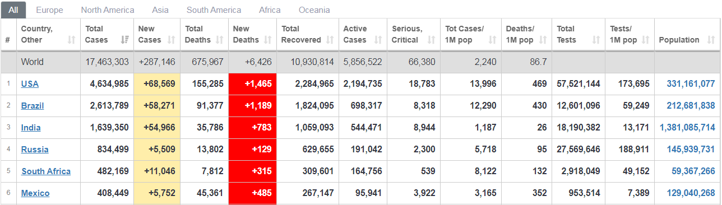Click the South Africa link
Viewport: 722px width, 205px height.
[x=46, y=171]
